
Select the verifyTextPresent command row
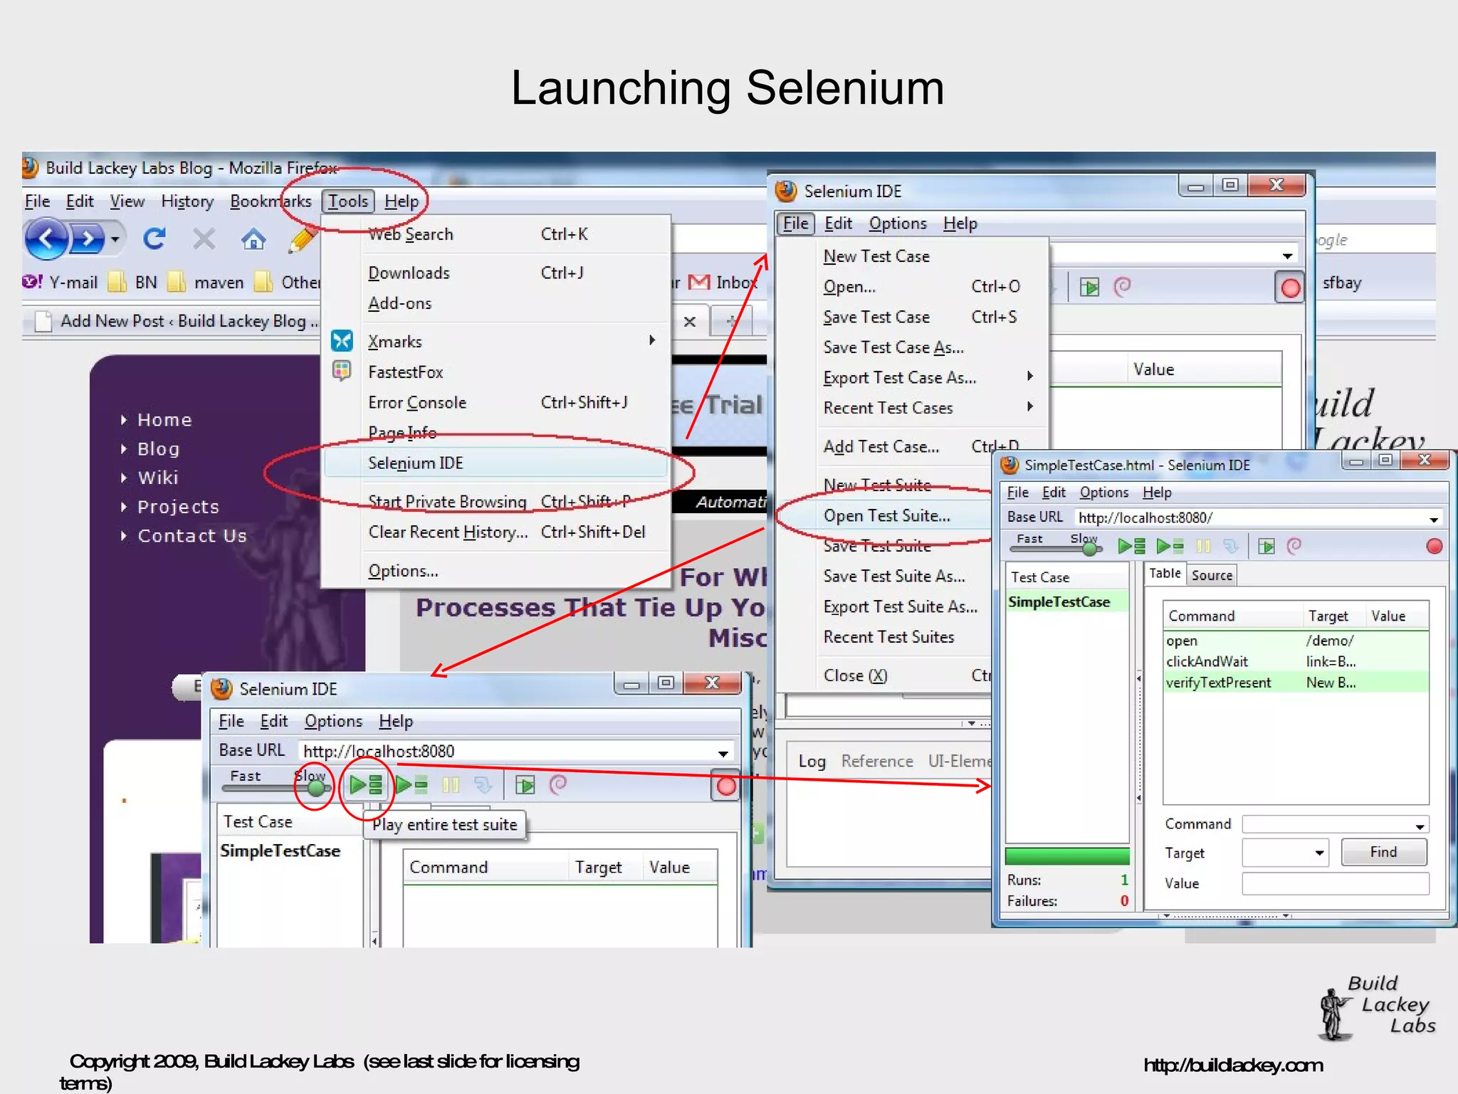click(x=1220, y=683)
